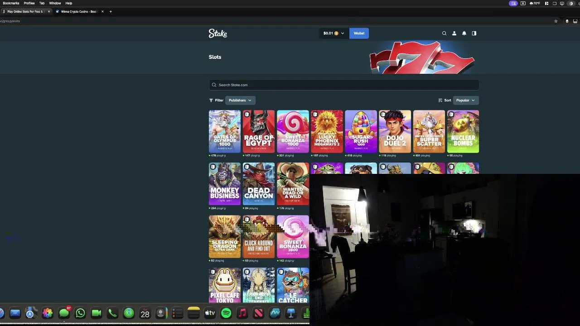Open Contacts from the Dock
580x326 pixels.
click(161, 313)
